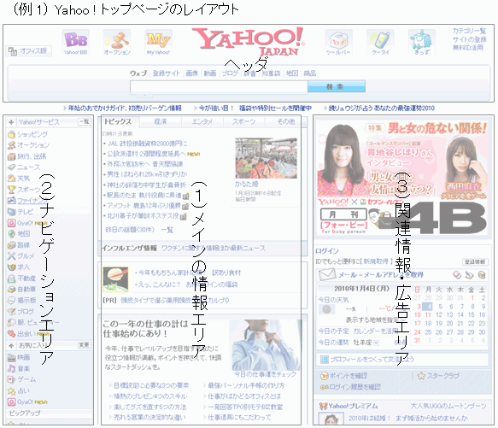498x428 pixels.
Task: Open the かるた姫 news photo thumbnail
Action: click(x=267, y=158)
